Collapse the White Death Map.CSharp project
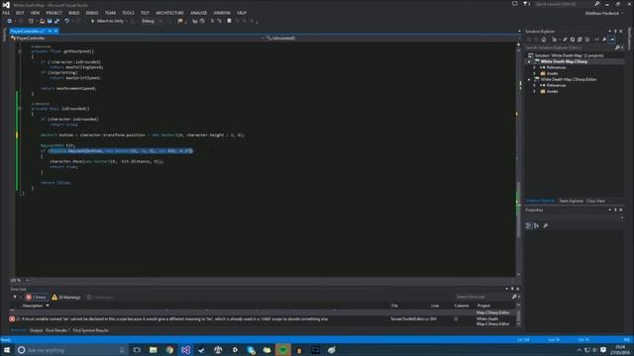The height and width of the screenshot is (356, 634). point(529,61)
